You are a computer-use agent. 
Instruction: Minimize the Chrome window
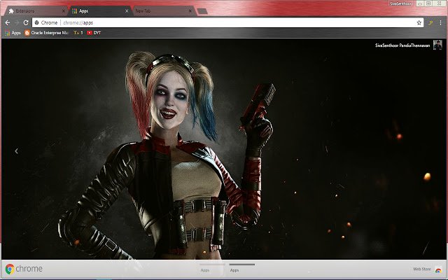pyautogui.click(x=420, y=3)
